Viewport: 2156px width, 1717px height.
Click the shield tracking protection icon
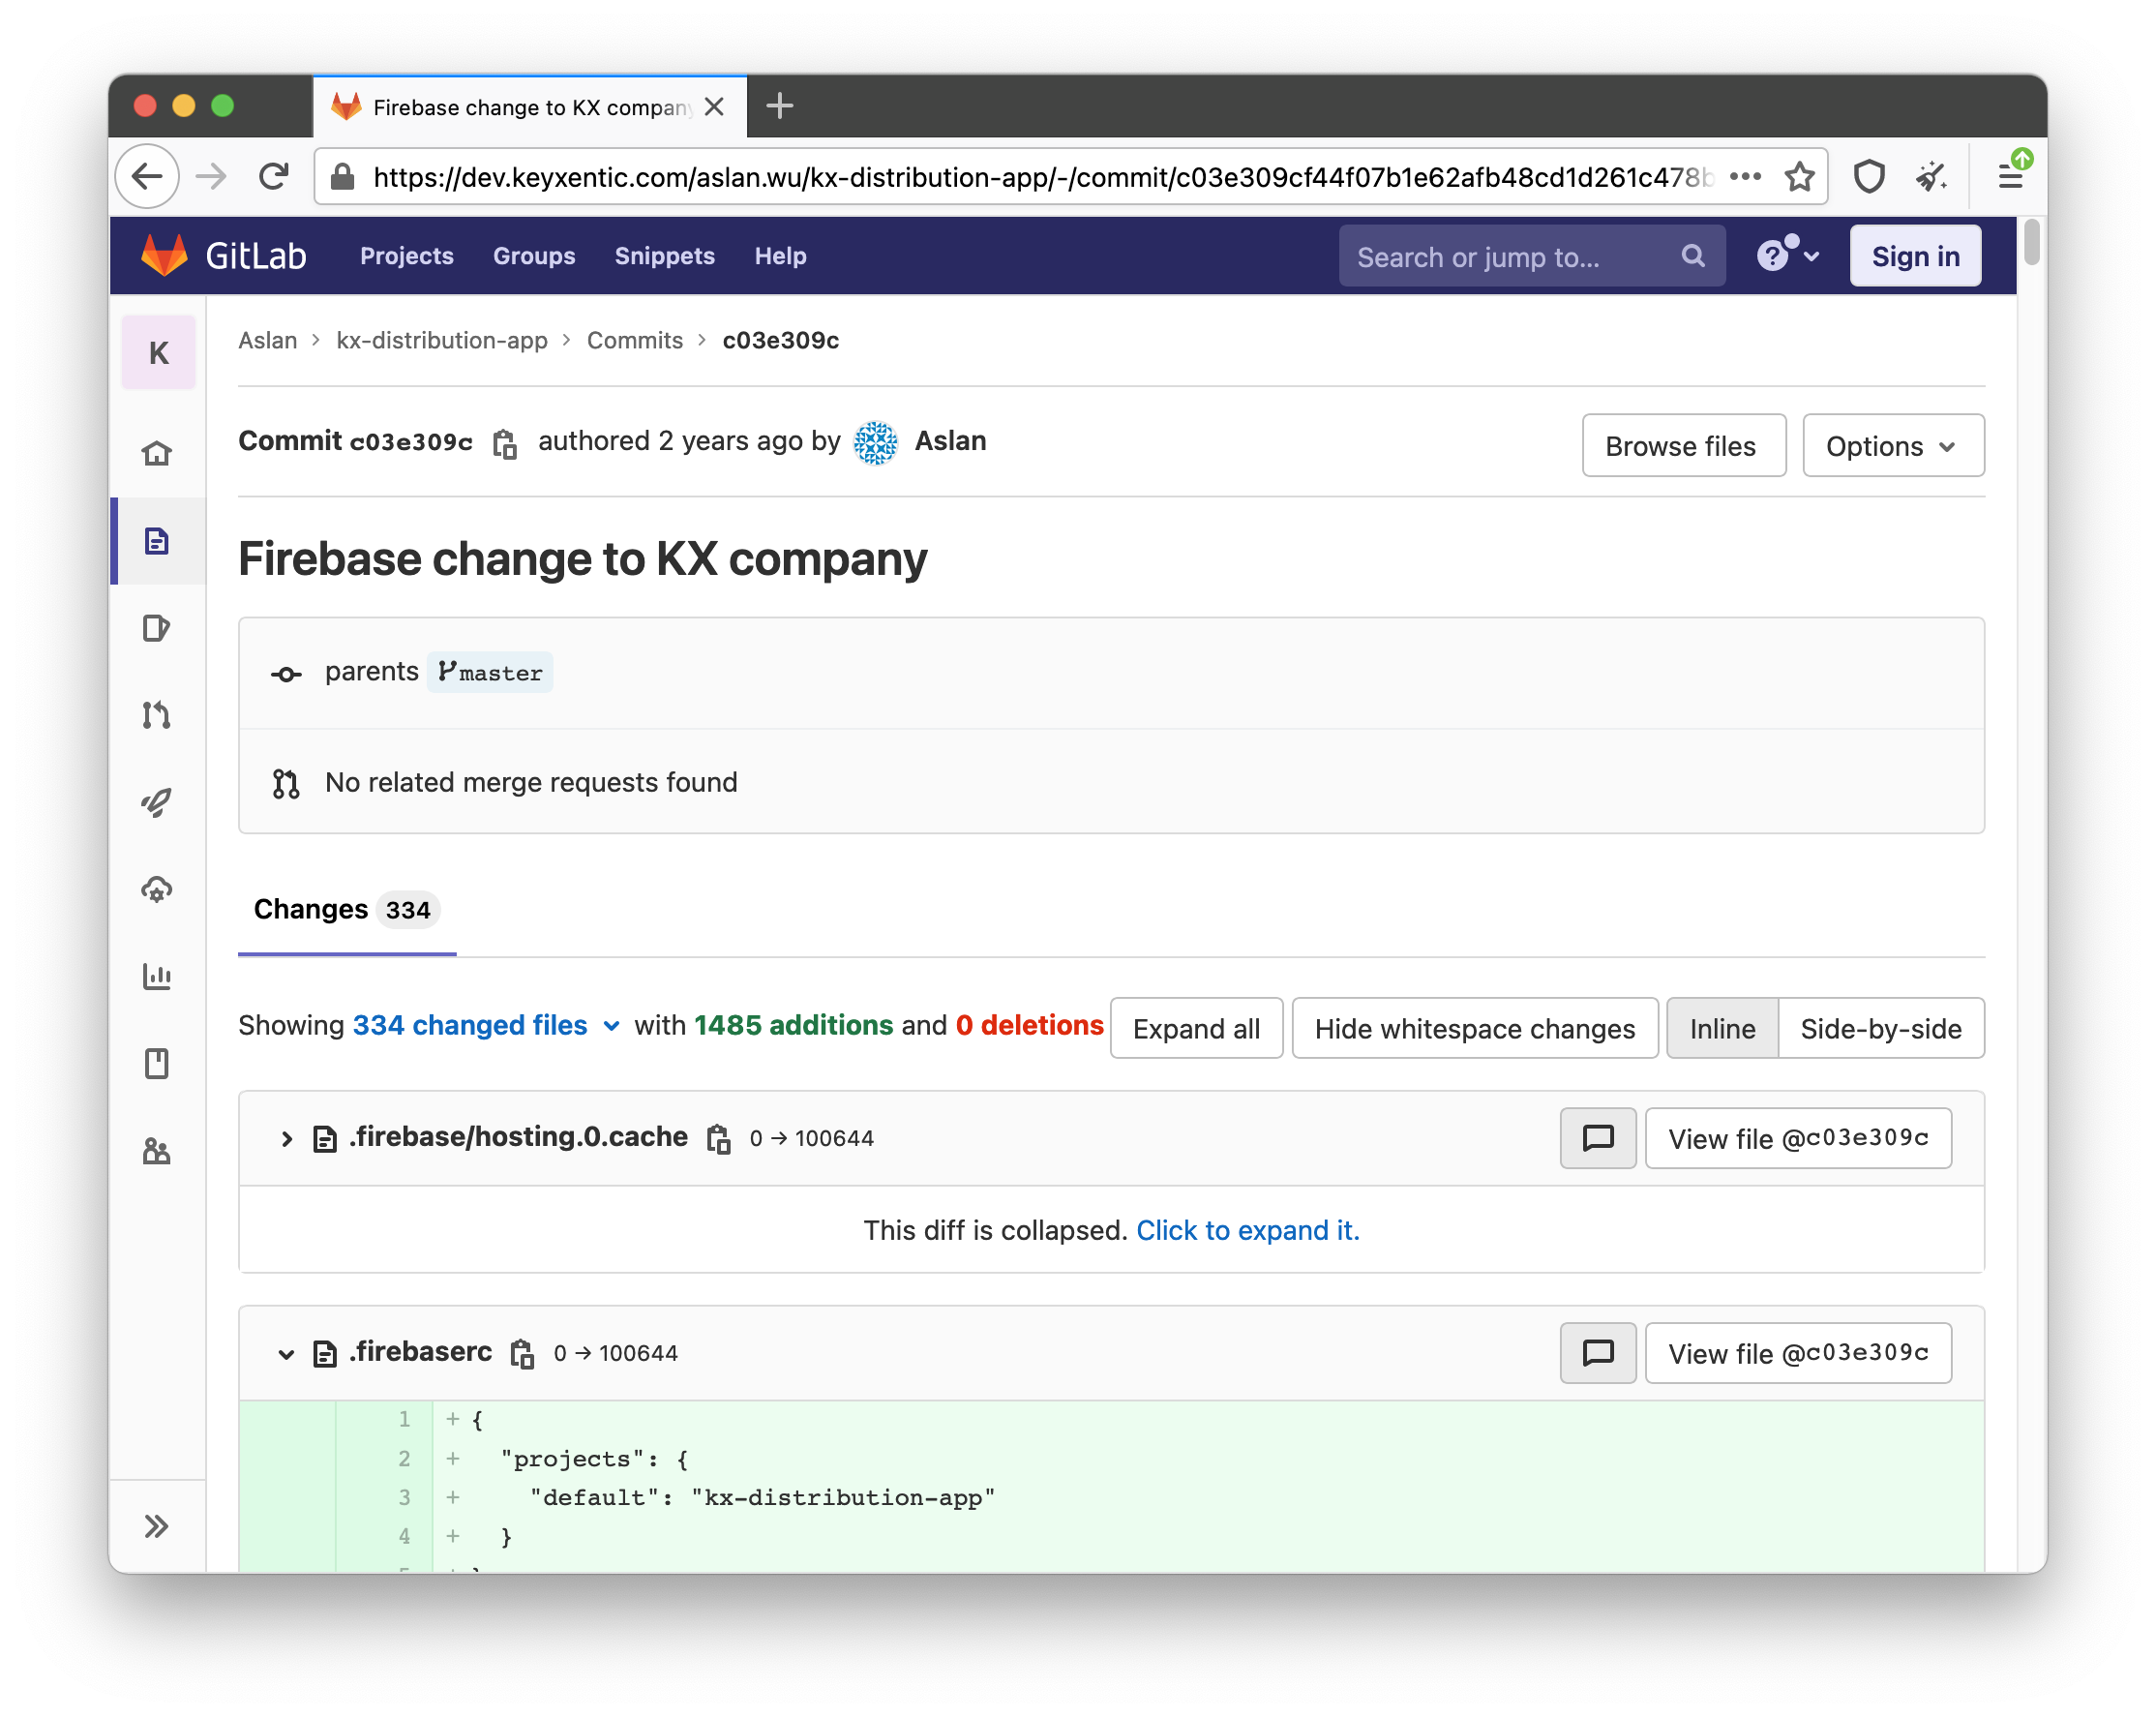pyautogui.click(x=1869, y=177)
